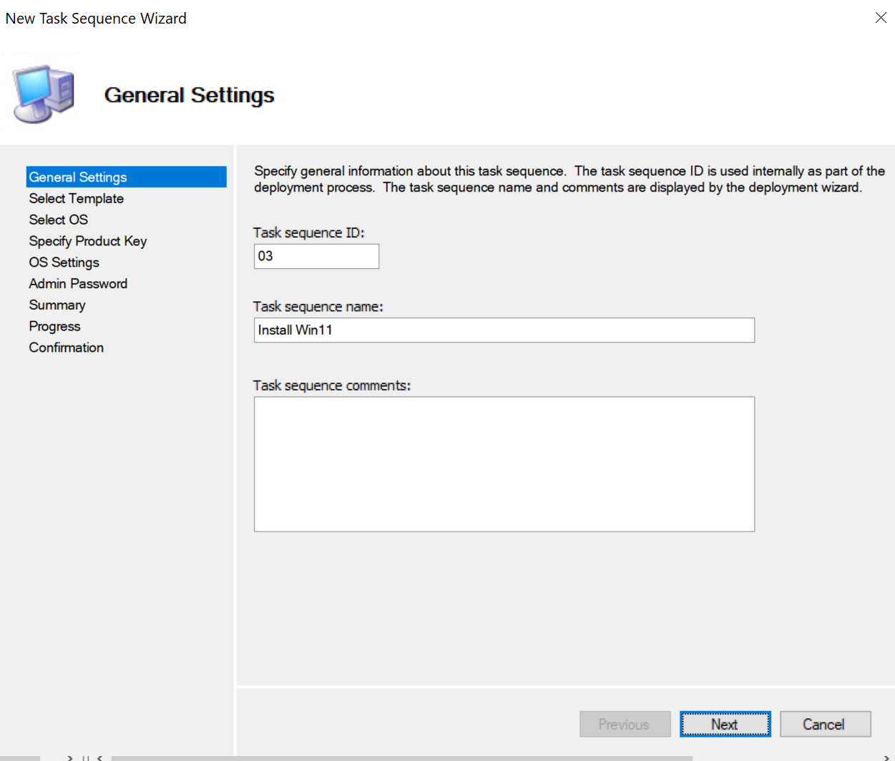The image size is (895, 761).
Task: Click the Progress step in sidebar
Action: click(x=55, y=326)
